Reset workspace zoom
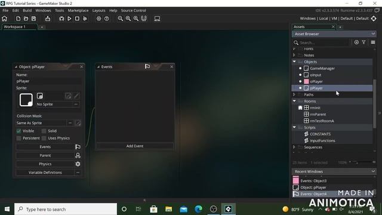This screenshot has width=382, height=215. click(136, 19)
